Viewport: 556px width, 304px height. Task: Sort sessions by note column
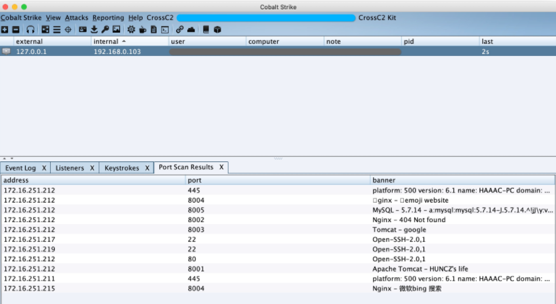363,41
